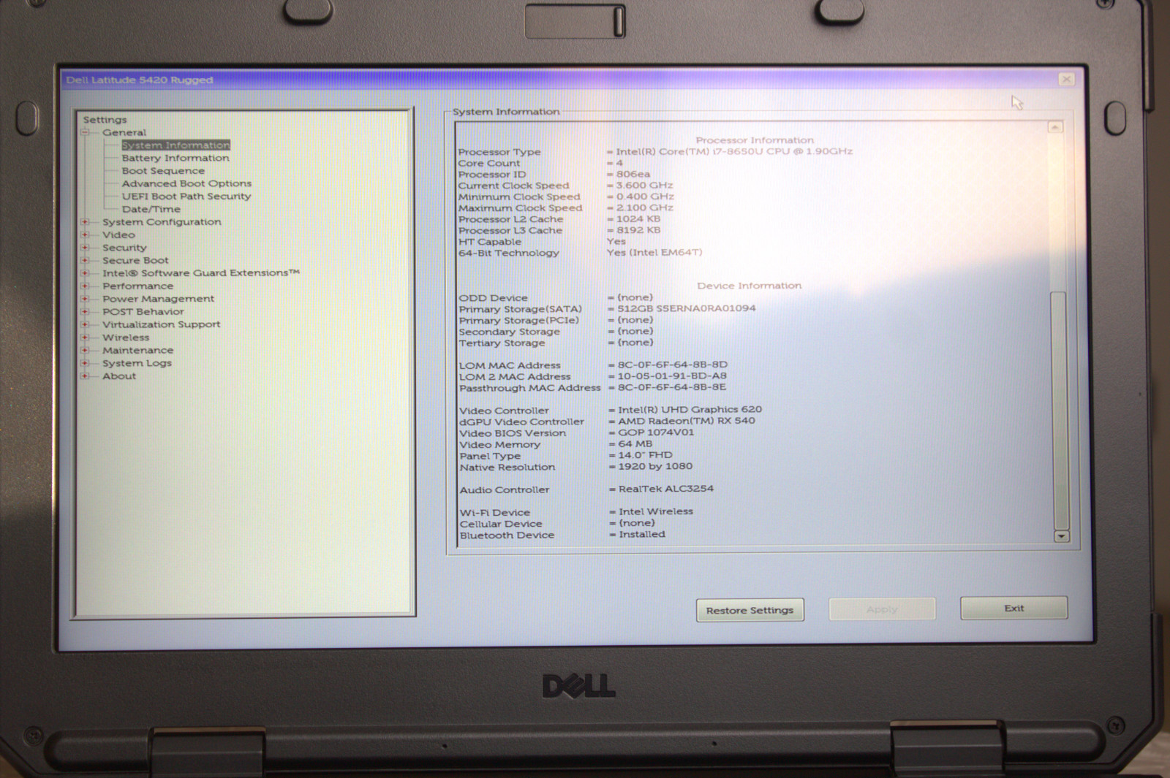Expand the Virtualization Support node

(x=85, y=324)
